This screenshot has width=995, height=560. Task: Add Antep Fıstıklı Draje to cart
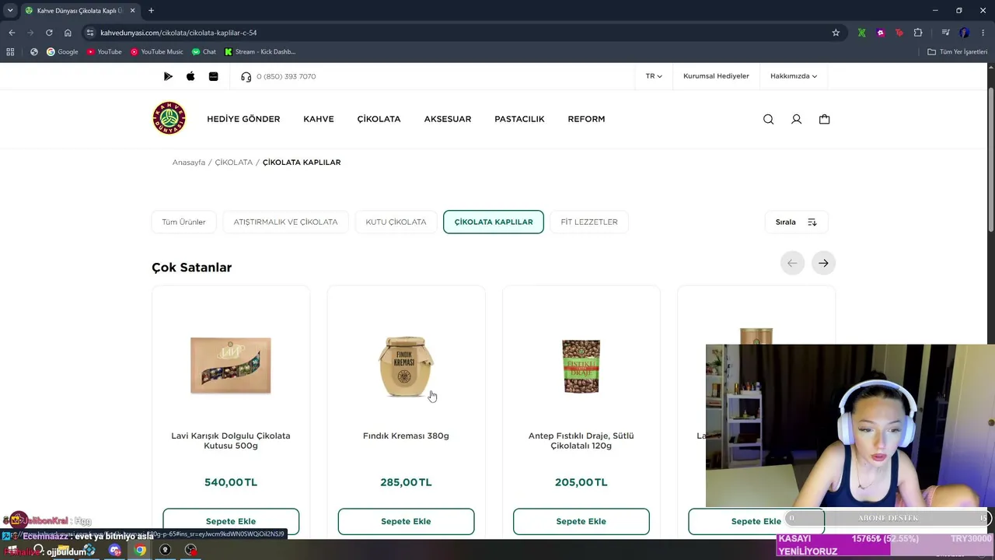click(x=581, y=521)
